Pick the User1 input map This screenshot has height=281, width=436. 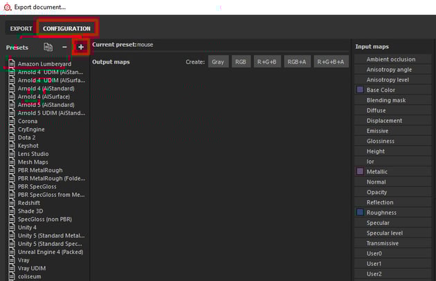[x=393, y=264]
